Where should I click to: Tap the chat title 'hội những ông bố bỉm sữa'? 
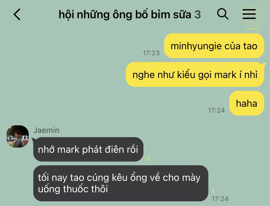(x=125, y=14)
